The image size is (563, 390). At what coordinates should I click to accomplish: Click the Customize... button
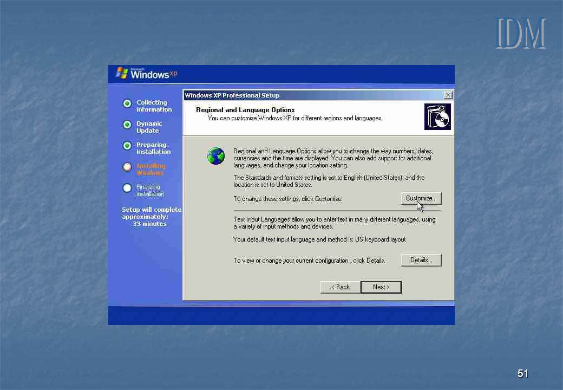coord(421,198)
